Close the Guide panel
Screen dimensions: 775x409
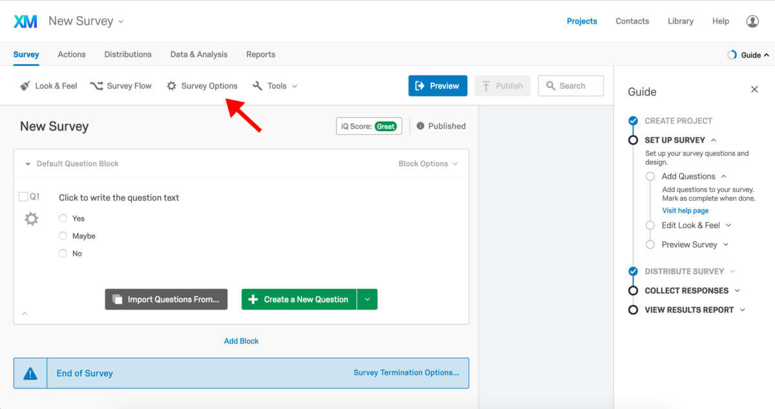(754, 89)
